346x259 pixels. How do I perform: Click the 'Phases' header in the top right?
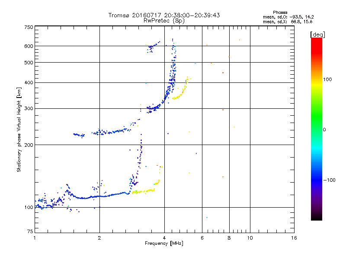pos(280,13)
